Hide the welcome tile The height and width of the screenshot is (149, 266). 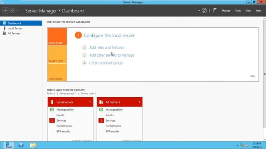(252, 76)
